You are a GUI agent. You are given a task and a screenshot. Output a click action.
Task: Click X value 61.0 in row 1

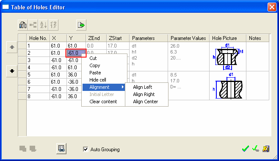tap(58, 46)
